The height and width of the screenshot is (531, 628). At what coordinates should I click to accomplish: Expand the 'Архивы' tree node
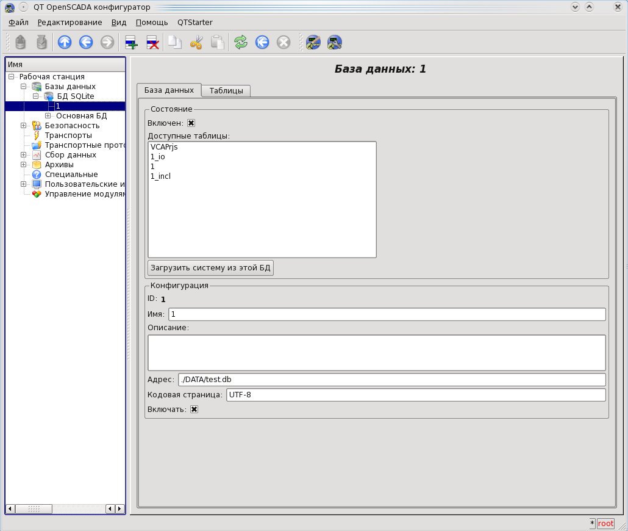(23, 165)
